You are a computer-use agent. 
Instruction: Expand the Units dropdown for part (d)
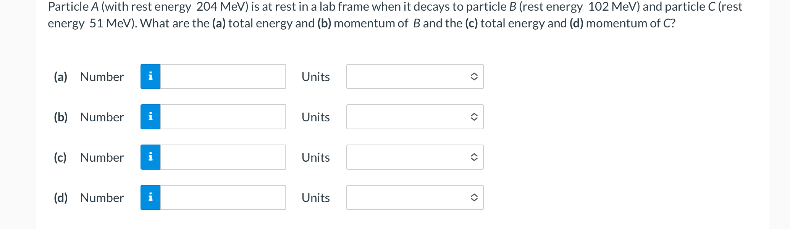click(415, 197)
